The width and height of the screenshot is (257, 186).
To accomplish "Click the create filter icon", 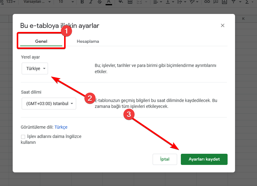I will pyautogui.click(x=233, y=2).
